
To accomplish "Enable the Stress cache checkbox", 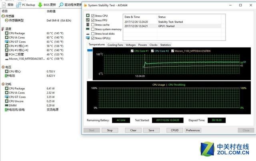I will 93,25.
